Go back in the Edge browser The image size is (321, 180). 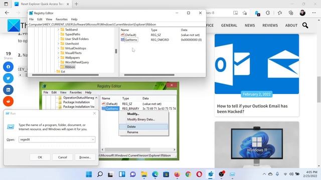(7, 13)
